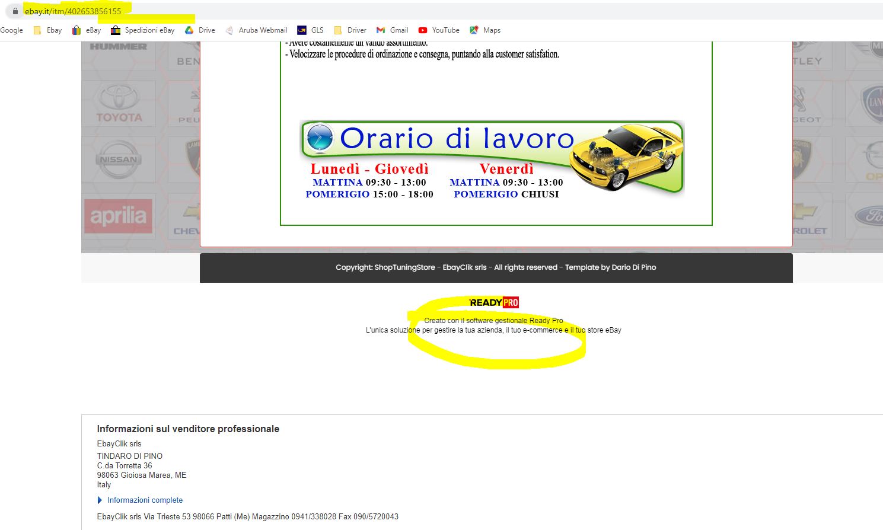Open the Google bookmark

11,30
